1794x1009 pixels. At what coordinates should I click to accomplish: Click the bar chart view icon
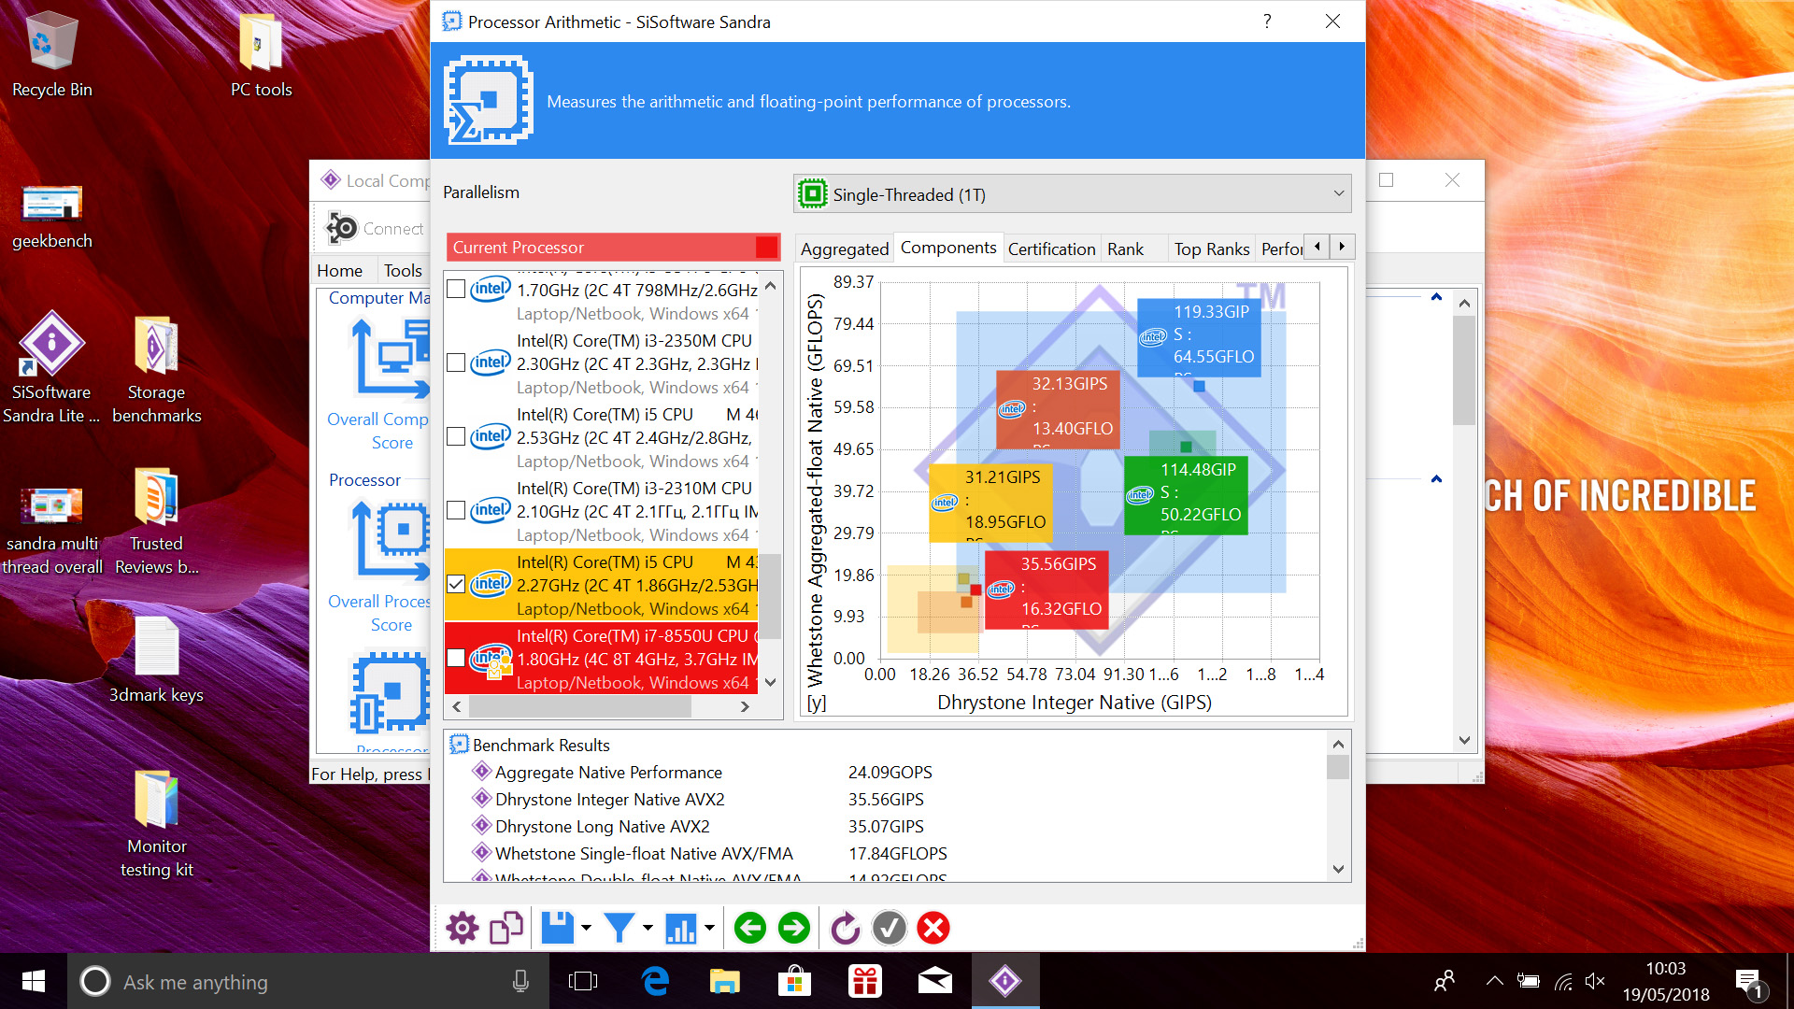pos(680,928)
